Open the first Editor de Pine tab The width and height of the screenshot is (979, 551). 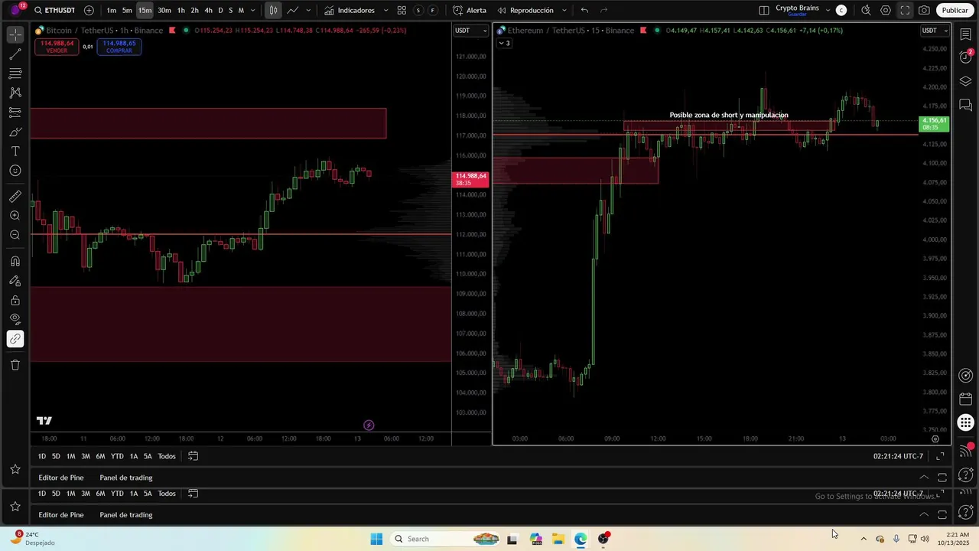point(61,478)
